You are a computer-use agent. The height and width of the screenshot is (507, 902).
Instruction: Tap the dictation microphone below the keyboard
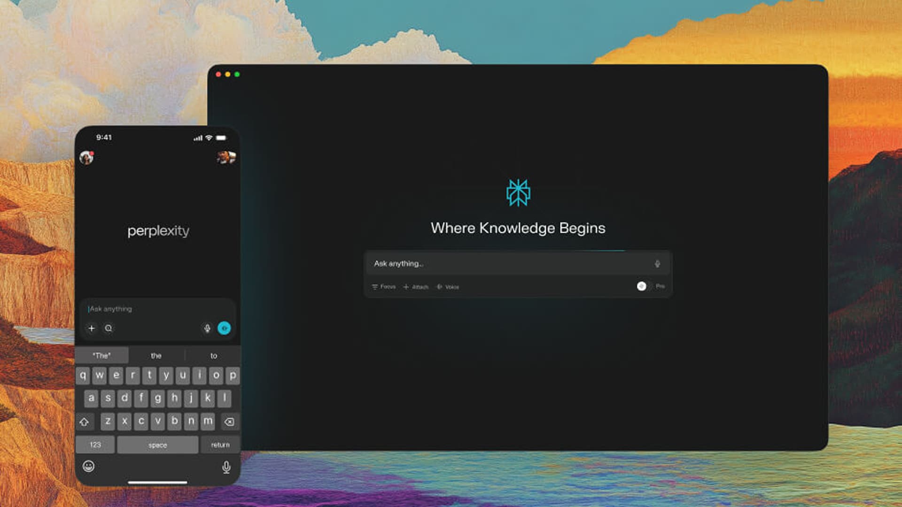point(226,467)
